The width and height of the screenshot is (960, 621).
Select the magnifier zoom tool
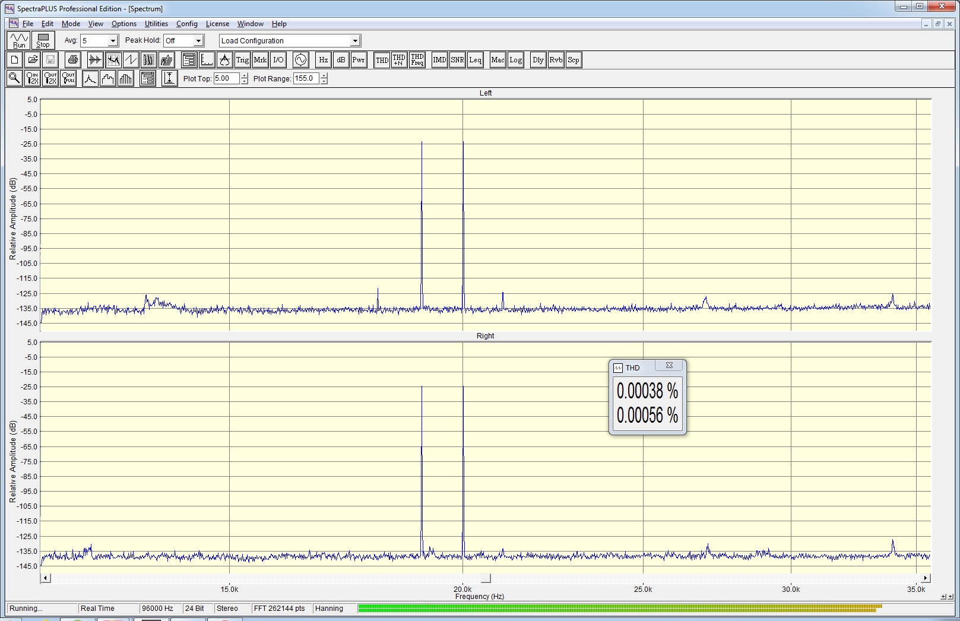(15, 78)
